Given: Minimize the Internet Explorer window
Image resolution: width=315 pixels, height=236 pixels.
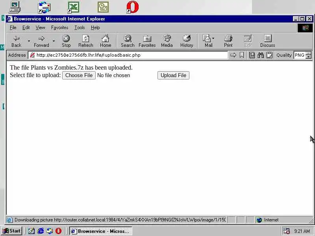Looking at the screenshot, I should [296, 19].
